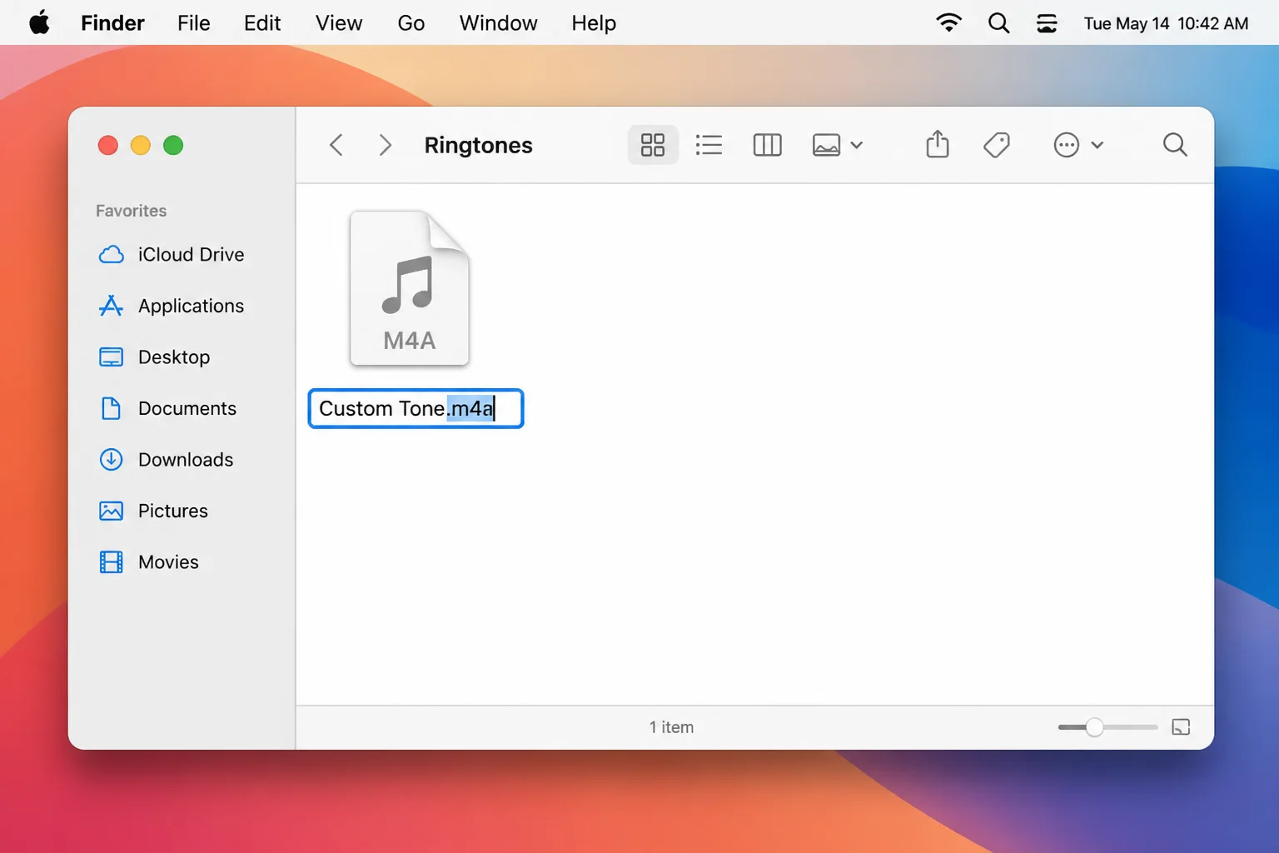Switch to gallery view
1279x853 pixels.
826,145
